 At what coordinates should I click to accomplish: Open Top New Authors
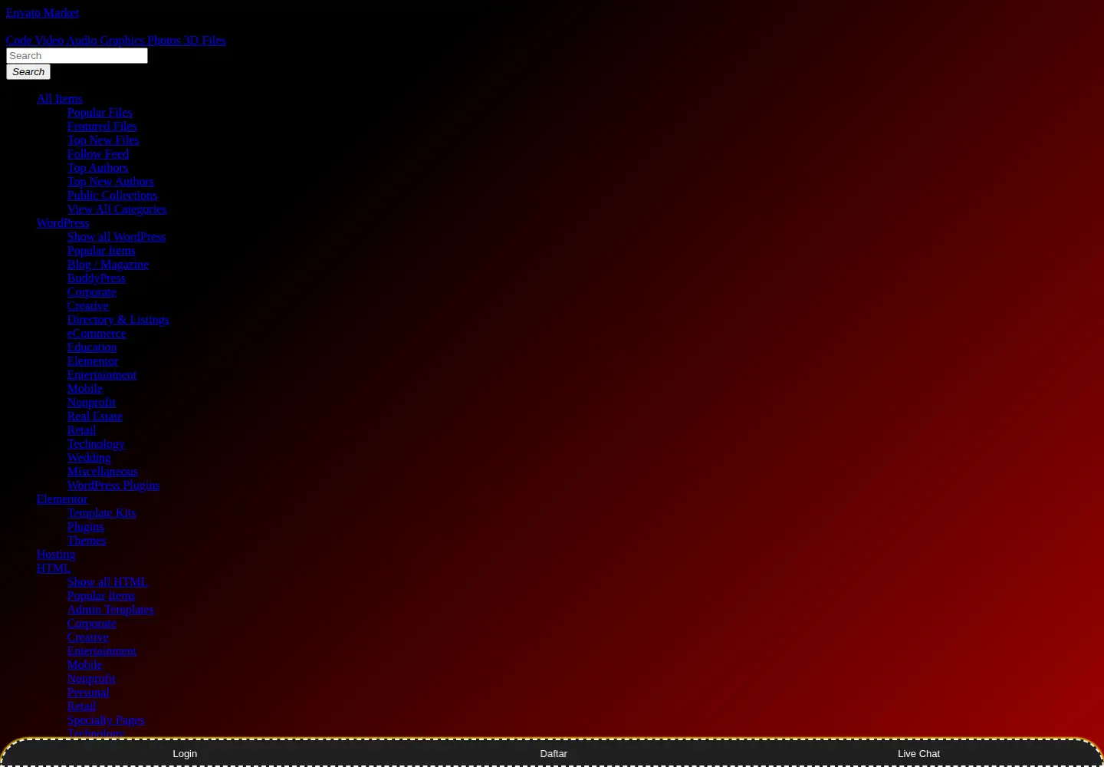coord(110,182)
